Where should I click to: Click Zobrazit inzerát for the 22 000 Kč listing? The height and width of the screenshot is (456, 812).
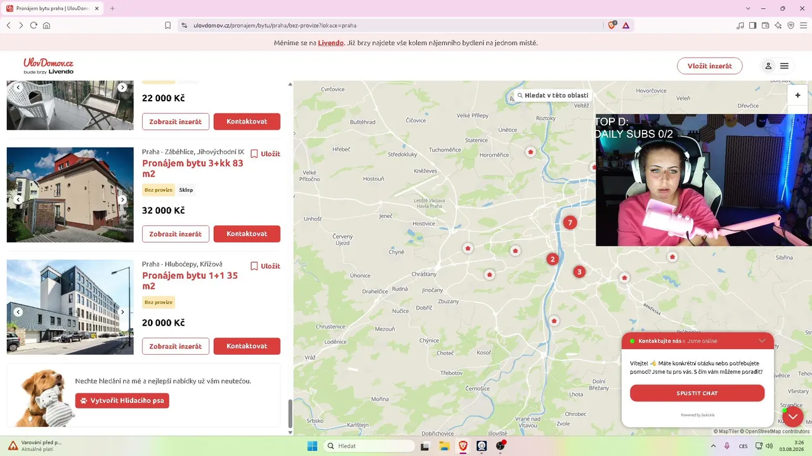click(176, 122)
